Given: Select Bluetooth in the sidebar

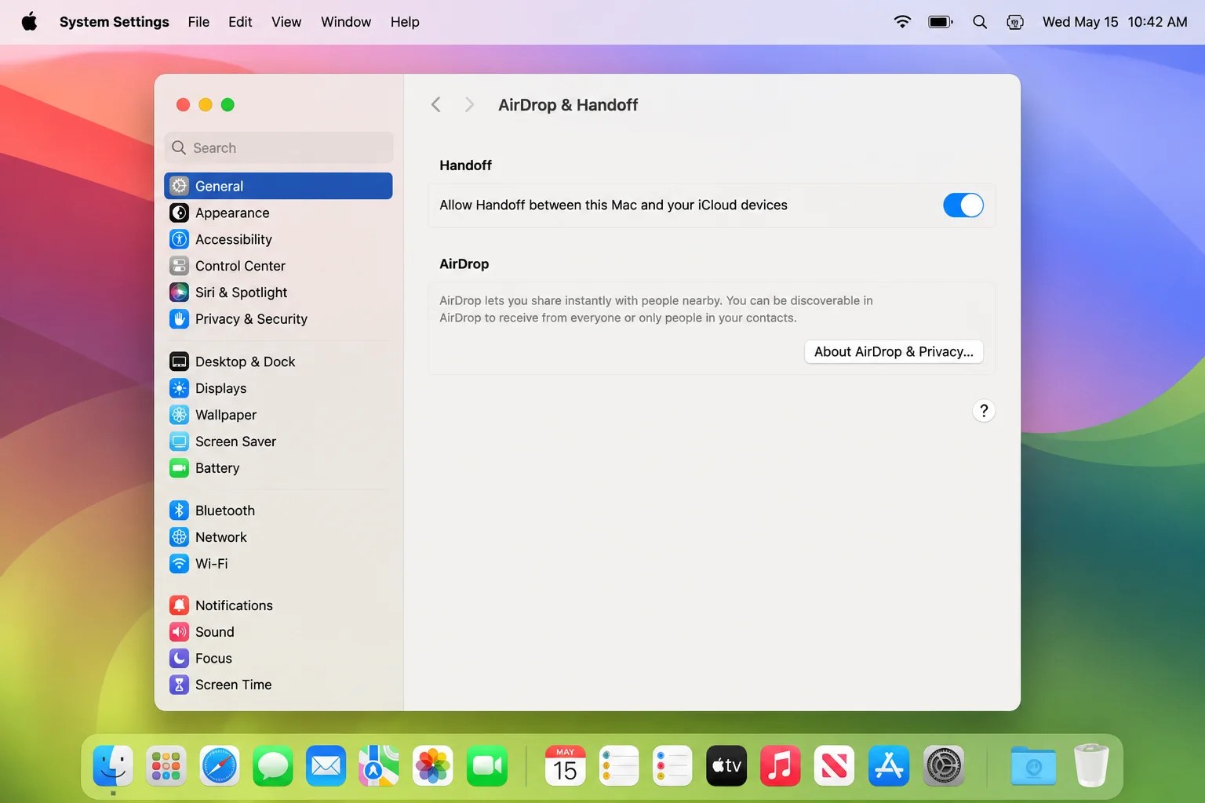Looking at the screenshot, I should click(278, 511).
